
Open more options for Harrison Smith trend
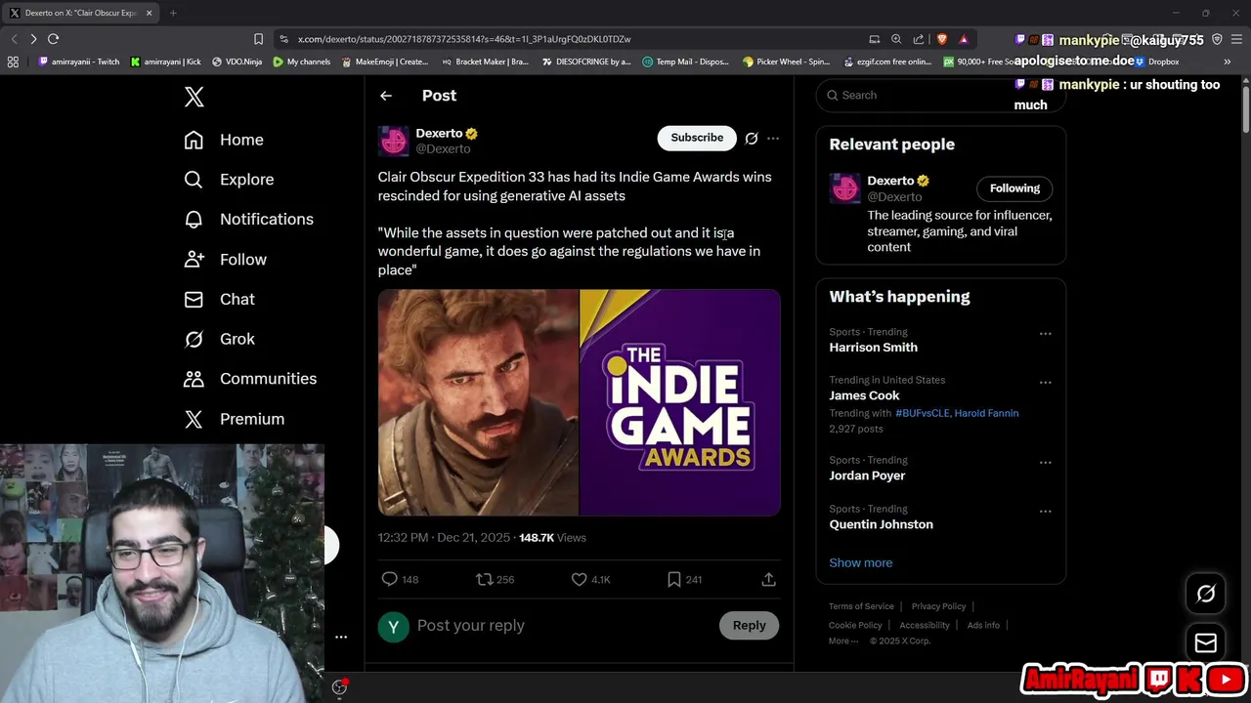coord(1045,334)
